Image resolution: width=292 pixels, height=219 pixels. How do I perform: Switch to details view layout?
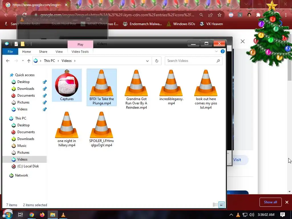215,205
